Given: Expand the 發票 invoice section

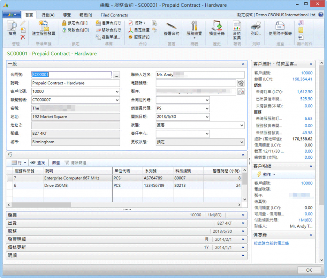Looking at the screenshot, I should [x=243, y=215].
